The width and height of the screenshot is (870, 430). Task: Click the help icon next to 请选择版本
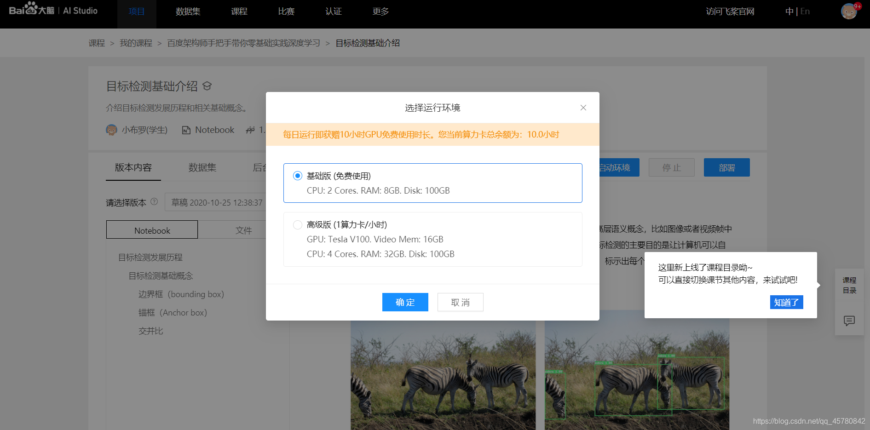tap(155, 202)
